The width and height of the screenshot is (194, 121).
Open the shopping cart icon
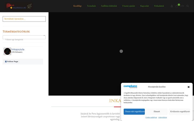(177, 6)
